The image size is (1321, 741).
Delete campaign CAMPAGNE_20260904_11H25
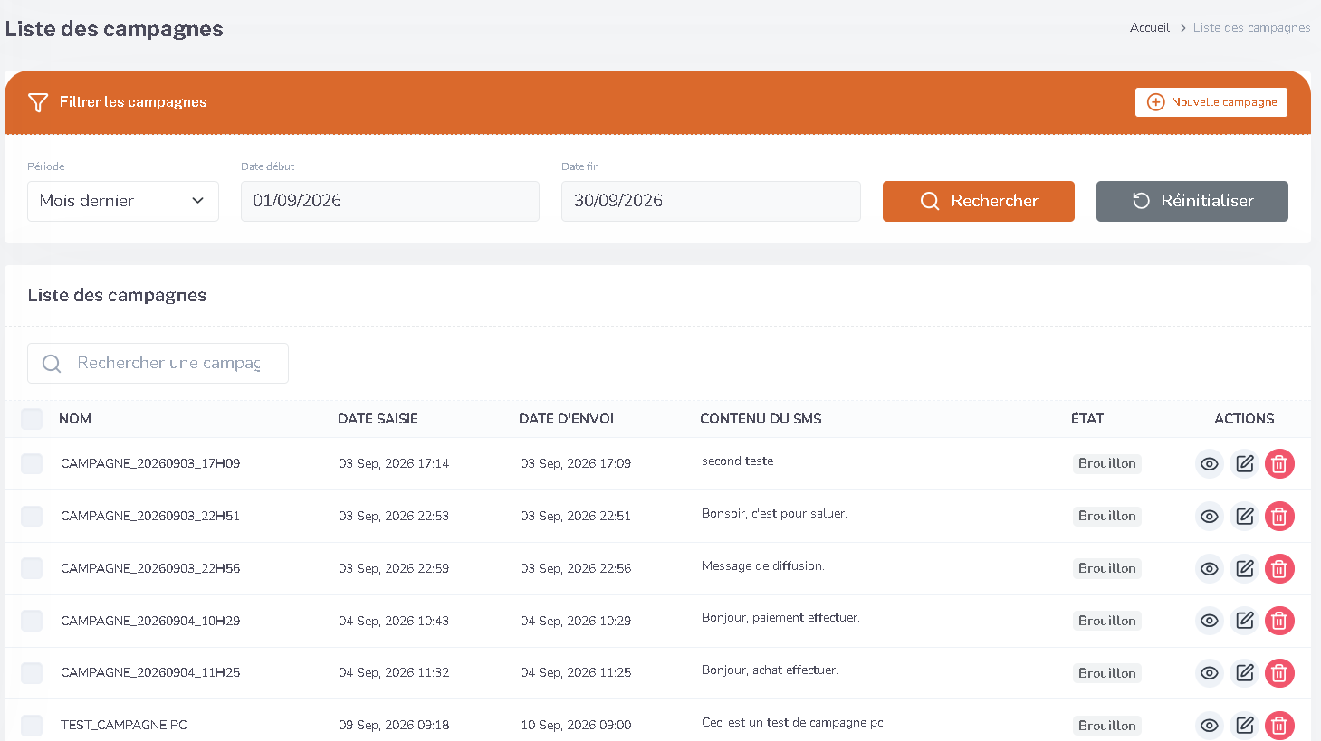tap(1279, 673)
